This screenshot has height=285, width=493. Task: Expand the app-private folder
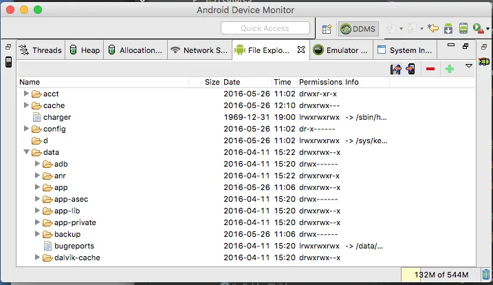[37, 222]
